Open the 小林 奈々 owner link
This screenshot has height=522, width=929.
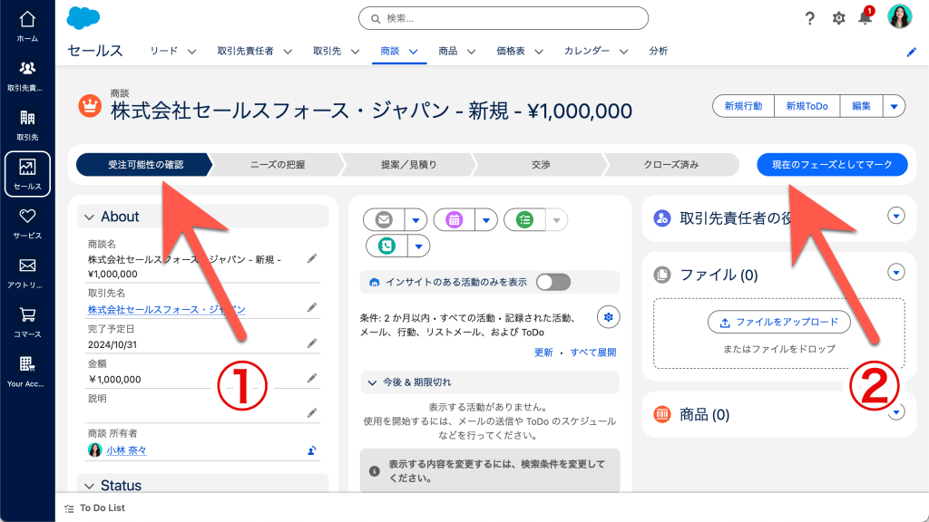point(126,450)
